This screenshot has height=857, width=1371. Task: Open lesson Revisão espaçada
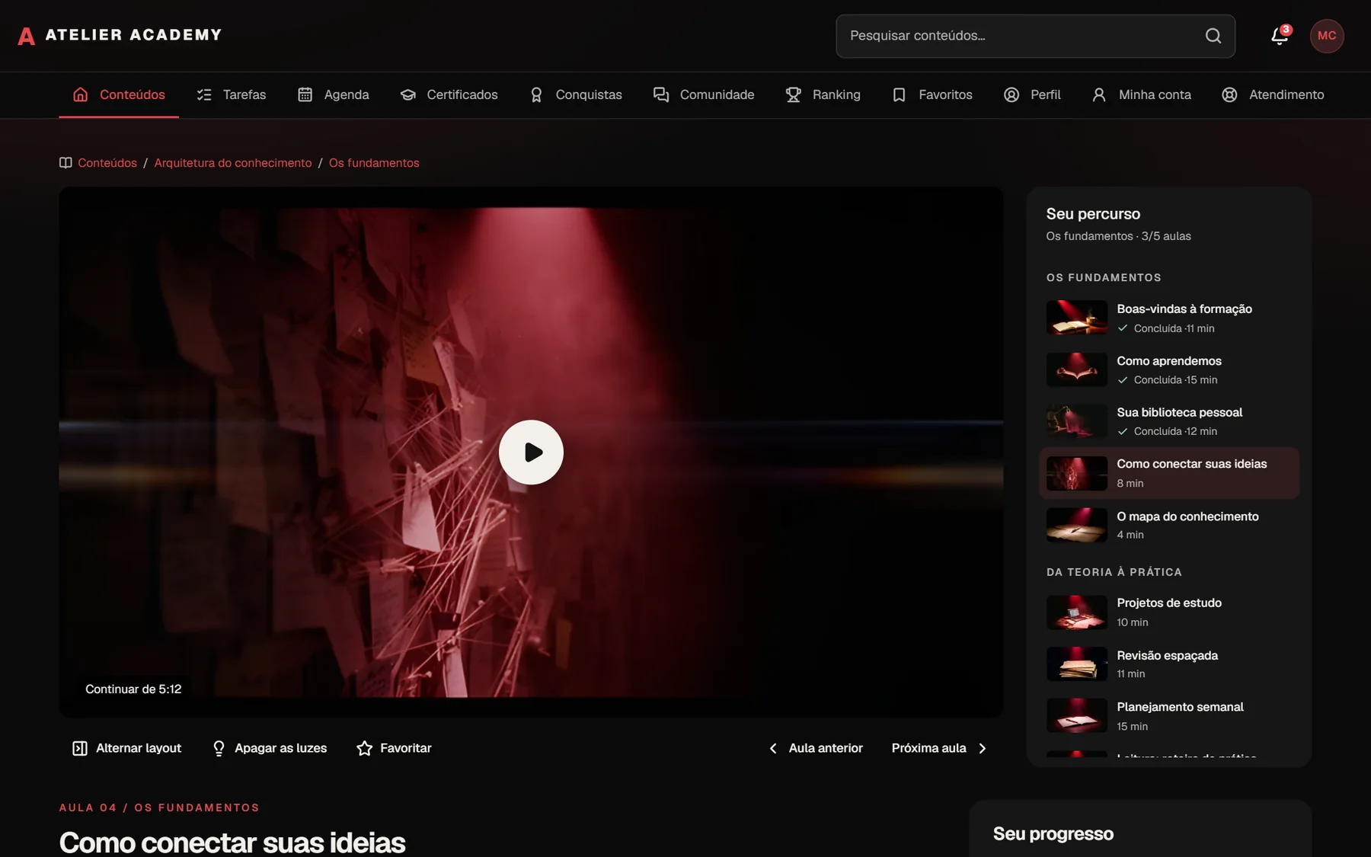click(1169, 664)
